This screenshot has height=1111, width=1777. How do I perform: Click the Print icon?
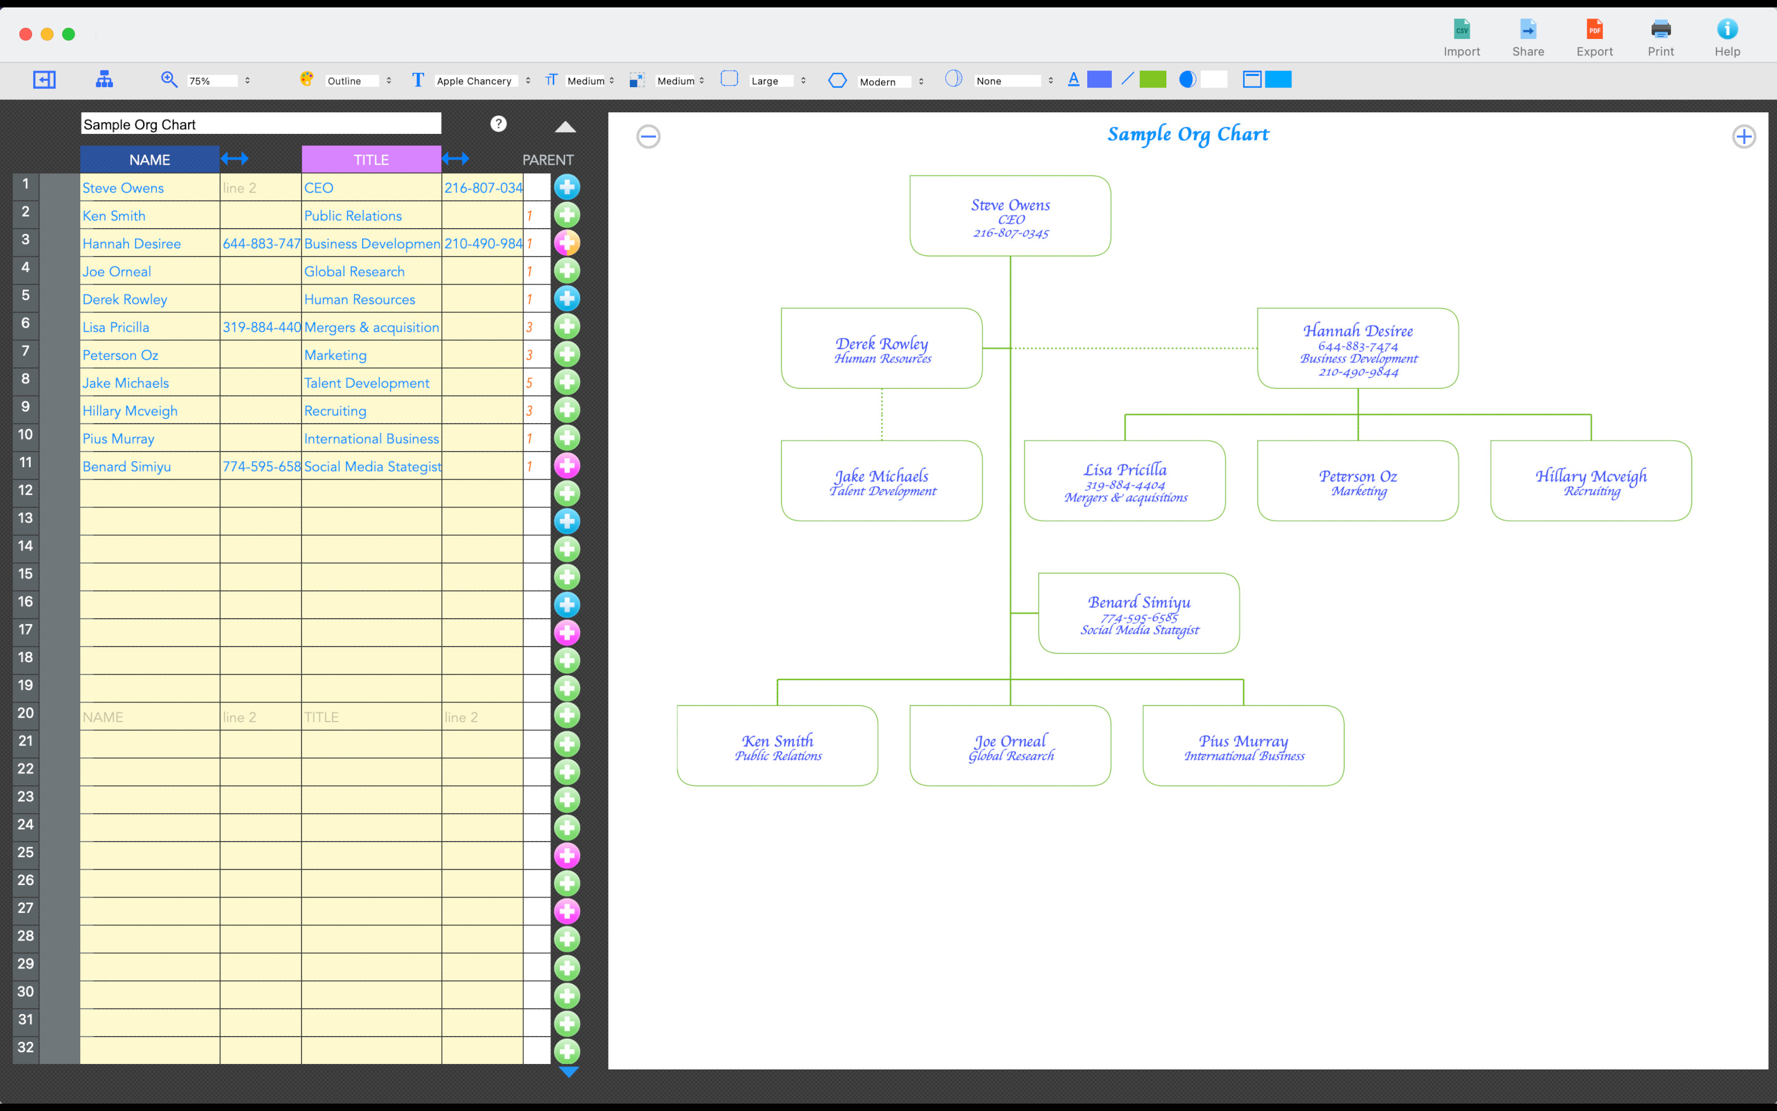coord(1660,30)
